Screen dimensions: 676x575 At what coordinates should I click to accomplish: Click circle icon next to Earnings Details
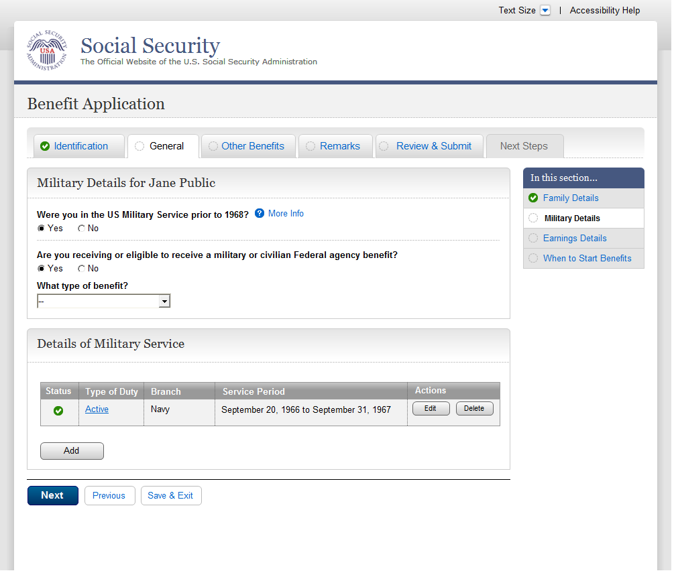tap(533, 238)
